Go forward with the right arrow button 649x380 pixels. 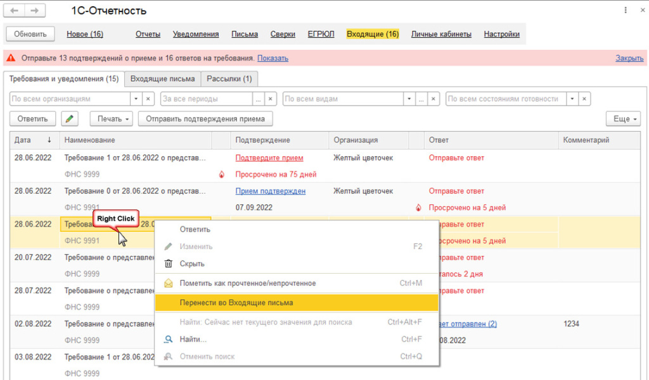click(x=35, y=10)
